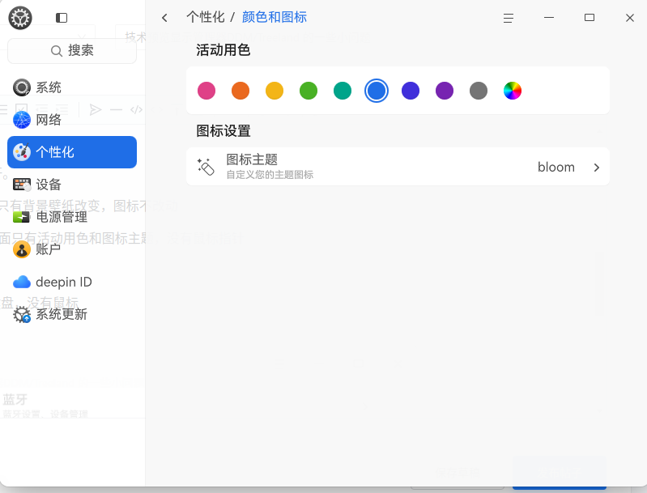Minimize the Control Center window

pyautogui.click(x=549, y=18)
